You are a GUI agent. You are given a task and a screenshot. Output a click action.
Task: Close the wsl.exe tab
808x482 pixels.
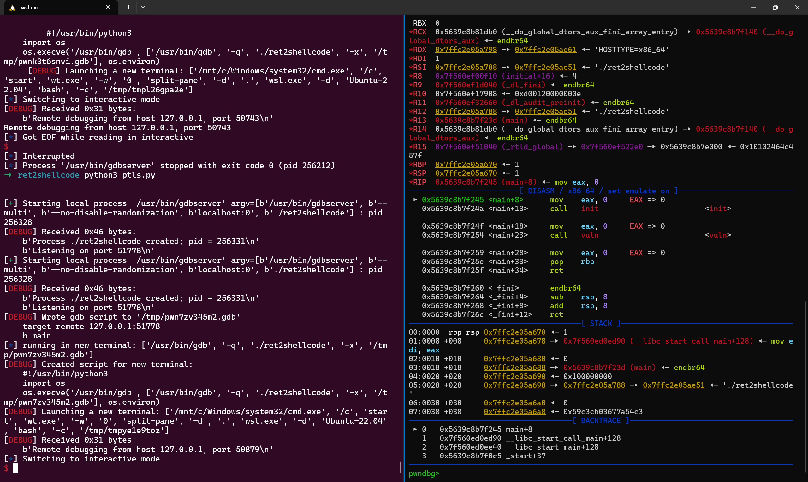tap(108, 7)
